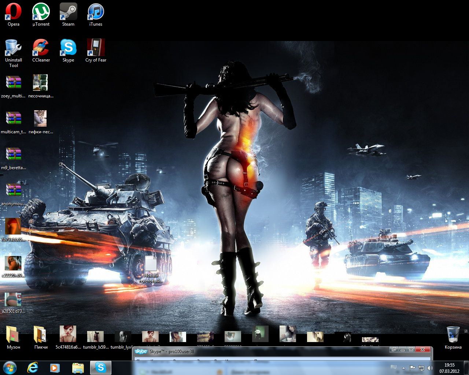The image size is (469, 375).
Task: Open the volume speaker tray icon
Action: [430, 368]
